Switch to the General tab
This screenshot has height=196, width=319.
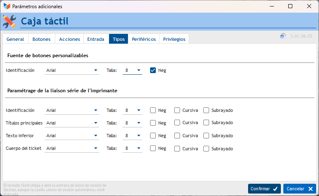coord(15,39)
